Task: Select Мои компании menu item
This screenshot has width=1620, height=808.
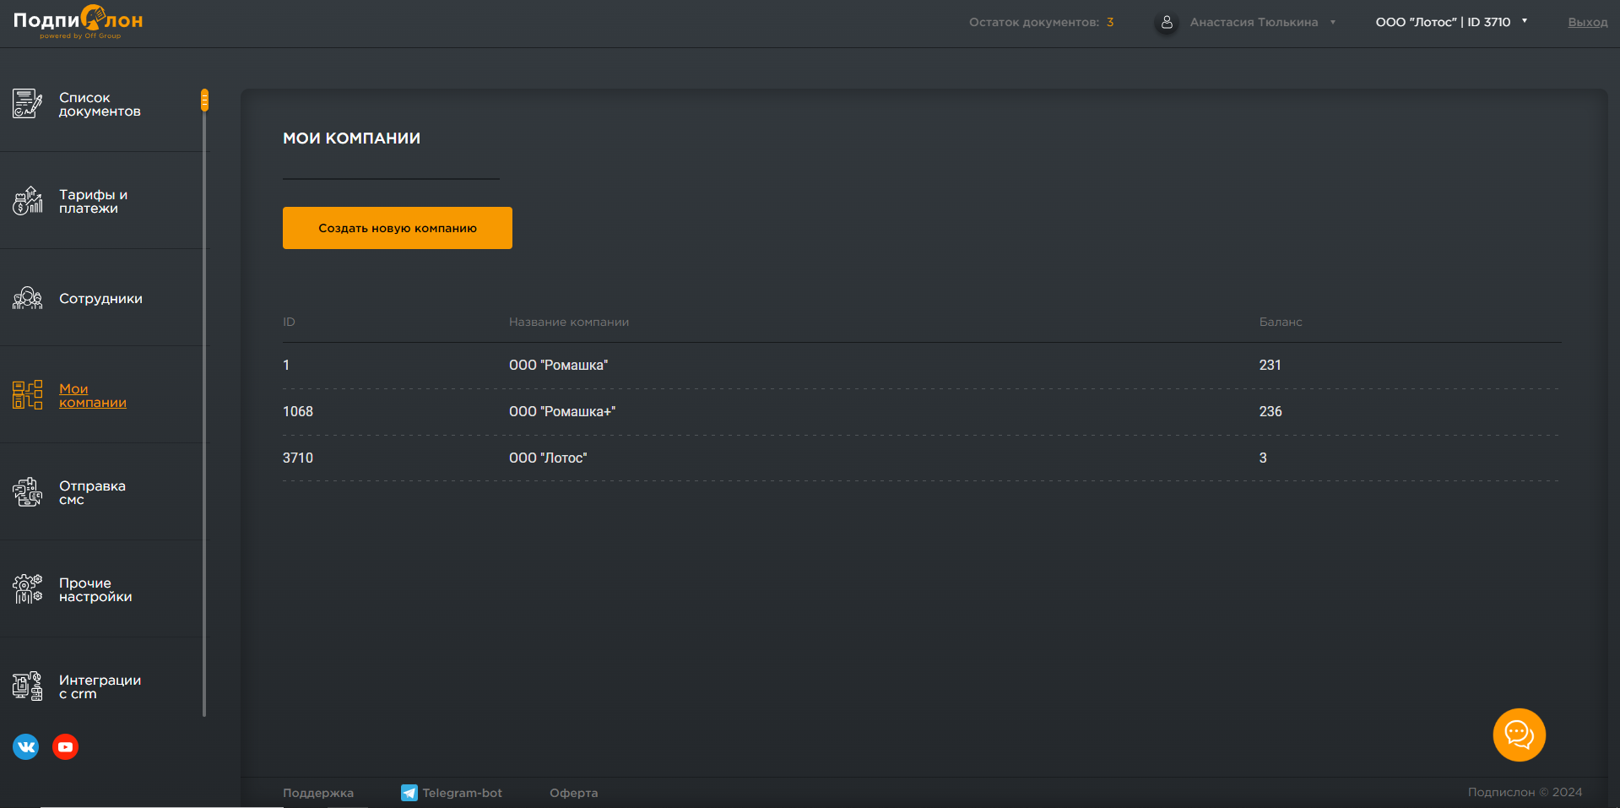Action: tap(93, 396)
